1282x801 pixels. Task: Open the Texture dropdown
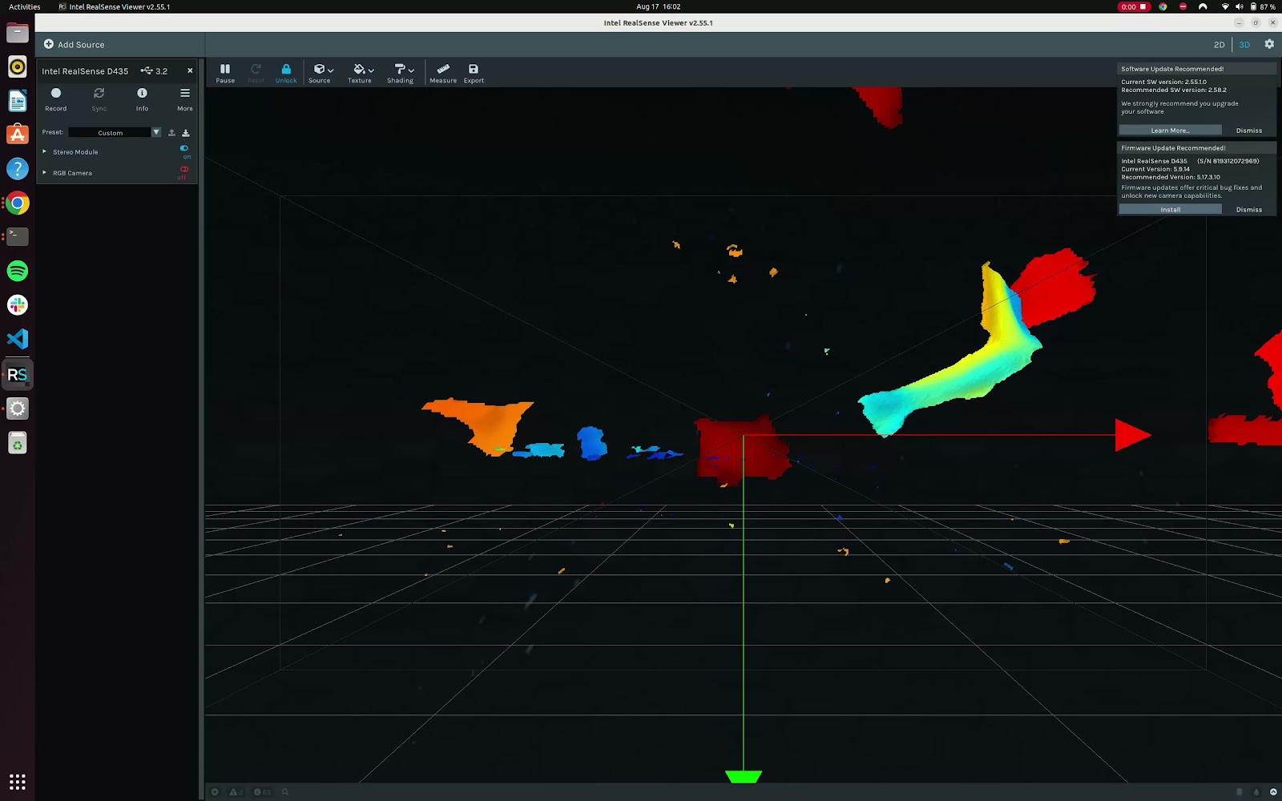[361, 73]
